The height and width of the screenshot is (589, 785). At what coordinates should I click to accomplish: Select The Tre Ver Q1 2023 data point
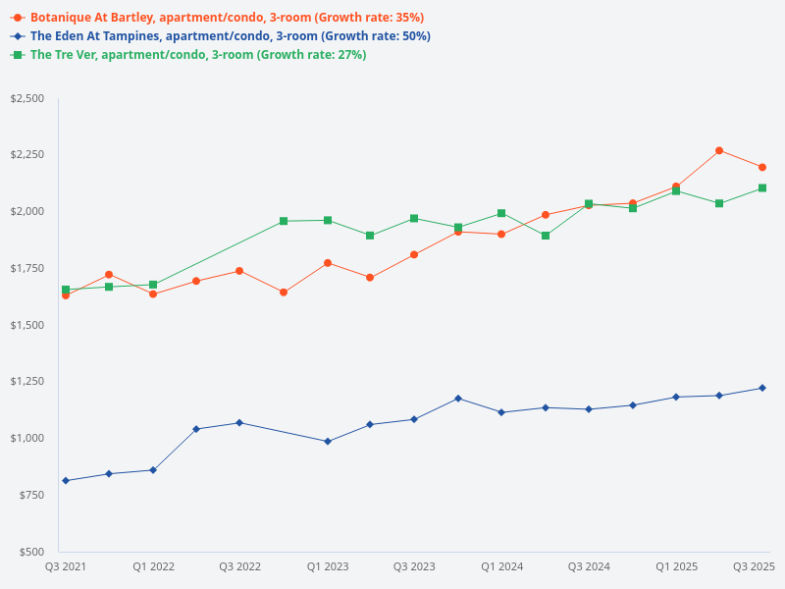327,220
